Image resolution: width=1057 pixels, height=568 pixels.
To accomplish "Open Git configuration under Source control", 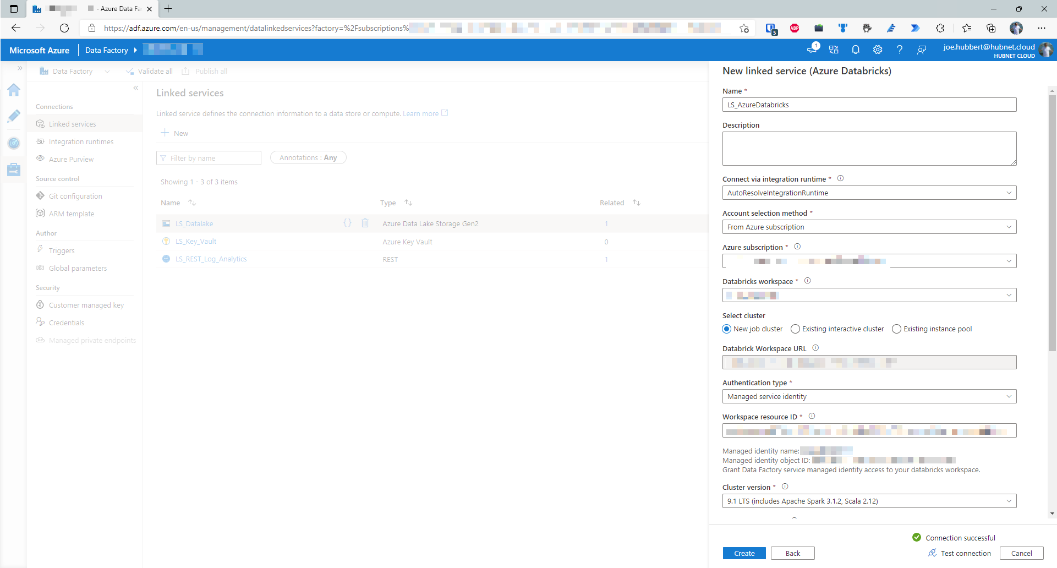I will click(x=75, y=196).
